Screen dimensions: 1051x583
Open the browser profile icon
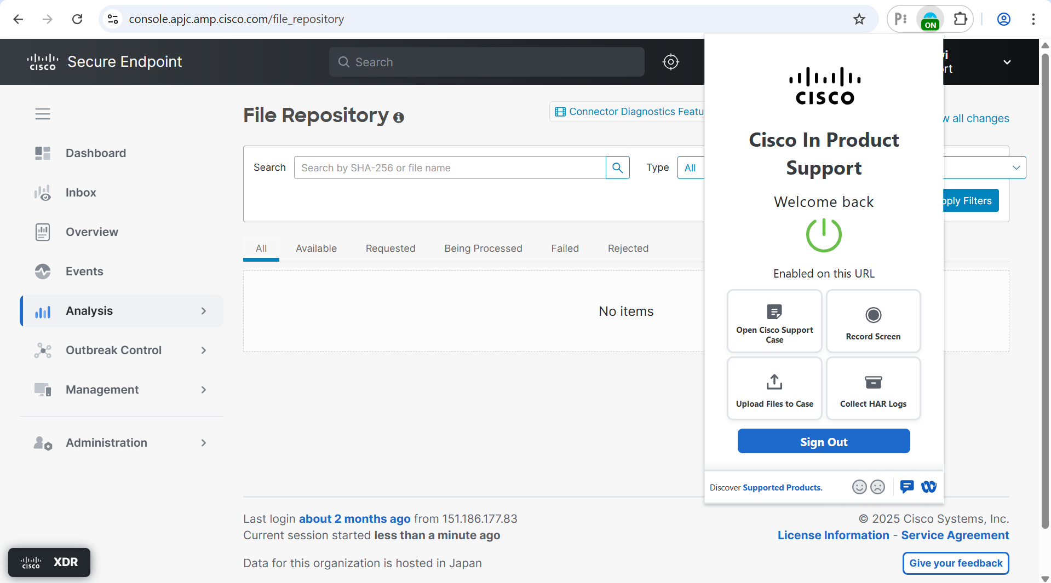click(x=1003, y=19)
